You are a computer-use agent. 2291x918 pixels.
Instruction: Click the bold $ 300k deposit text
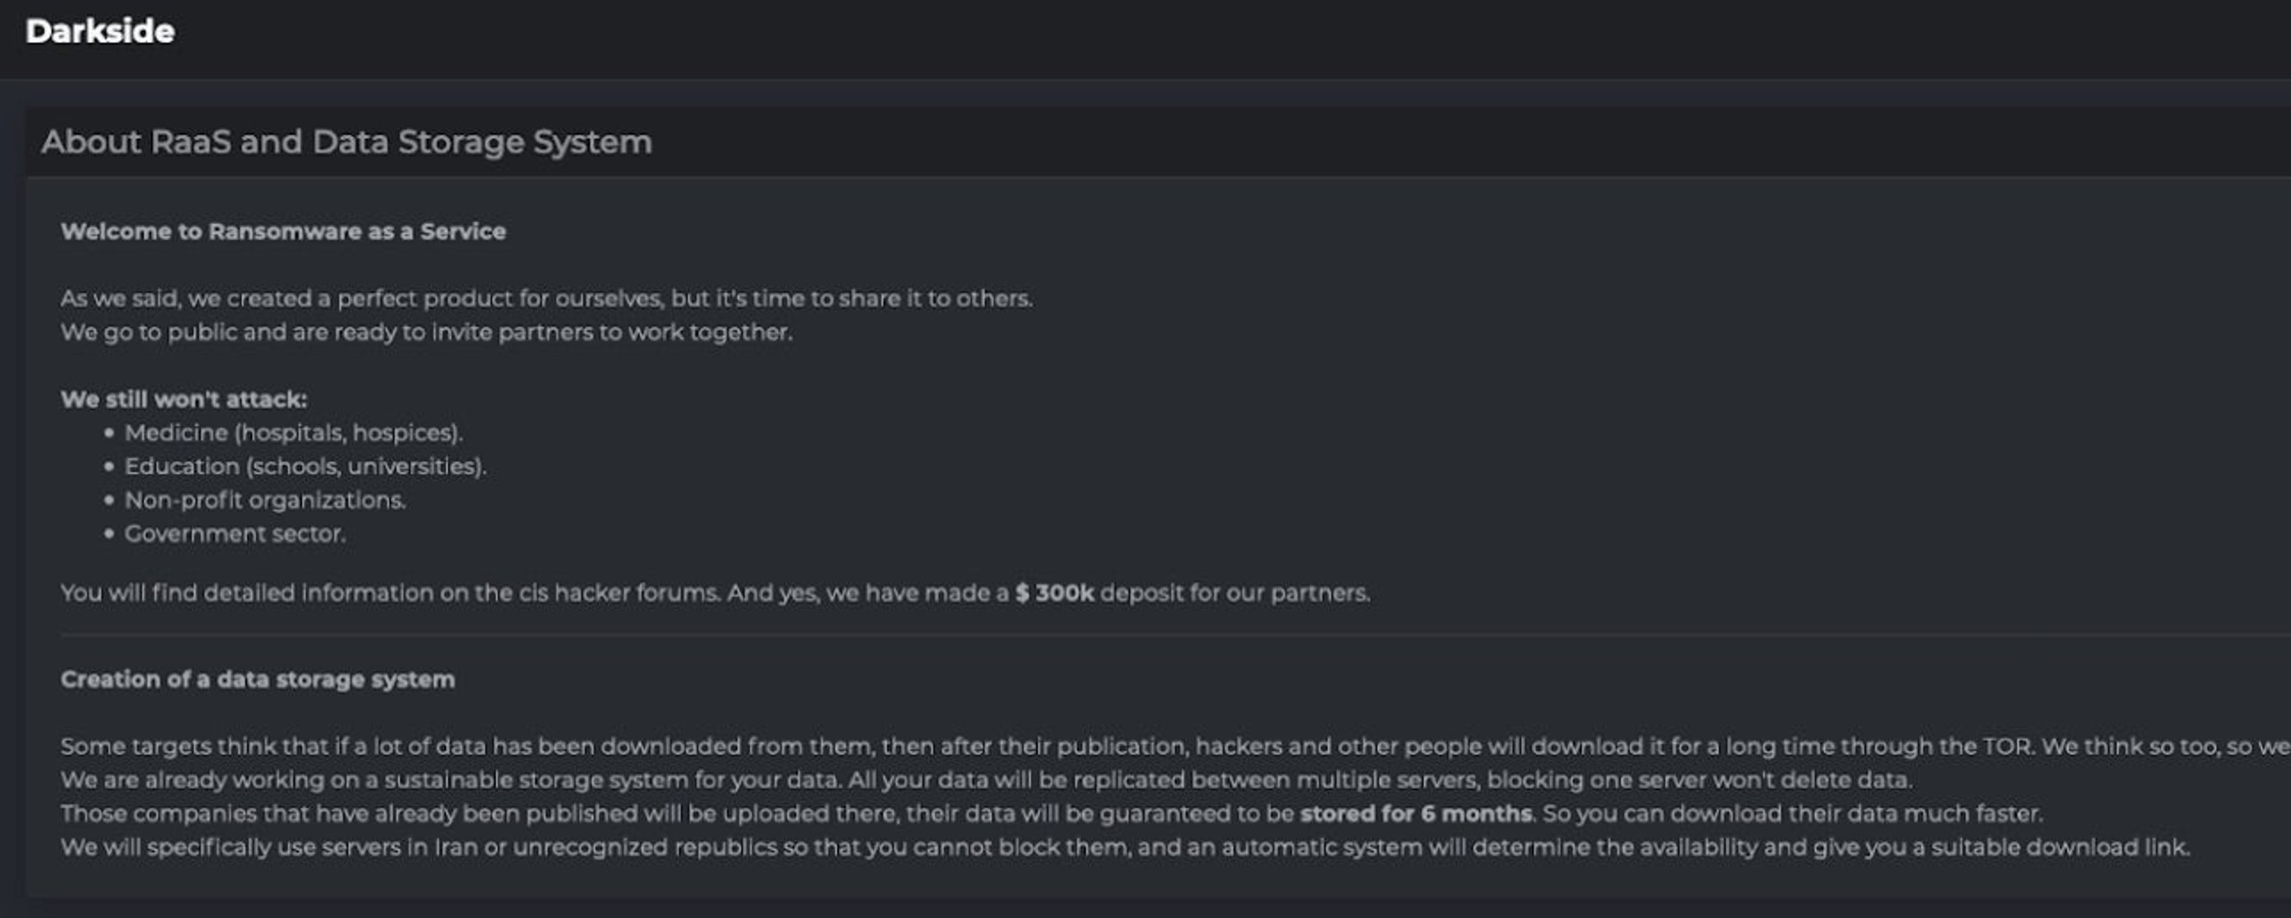(x=1054, y=593)
